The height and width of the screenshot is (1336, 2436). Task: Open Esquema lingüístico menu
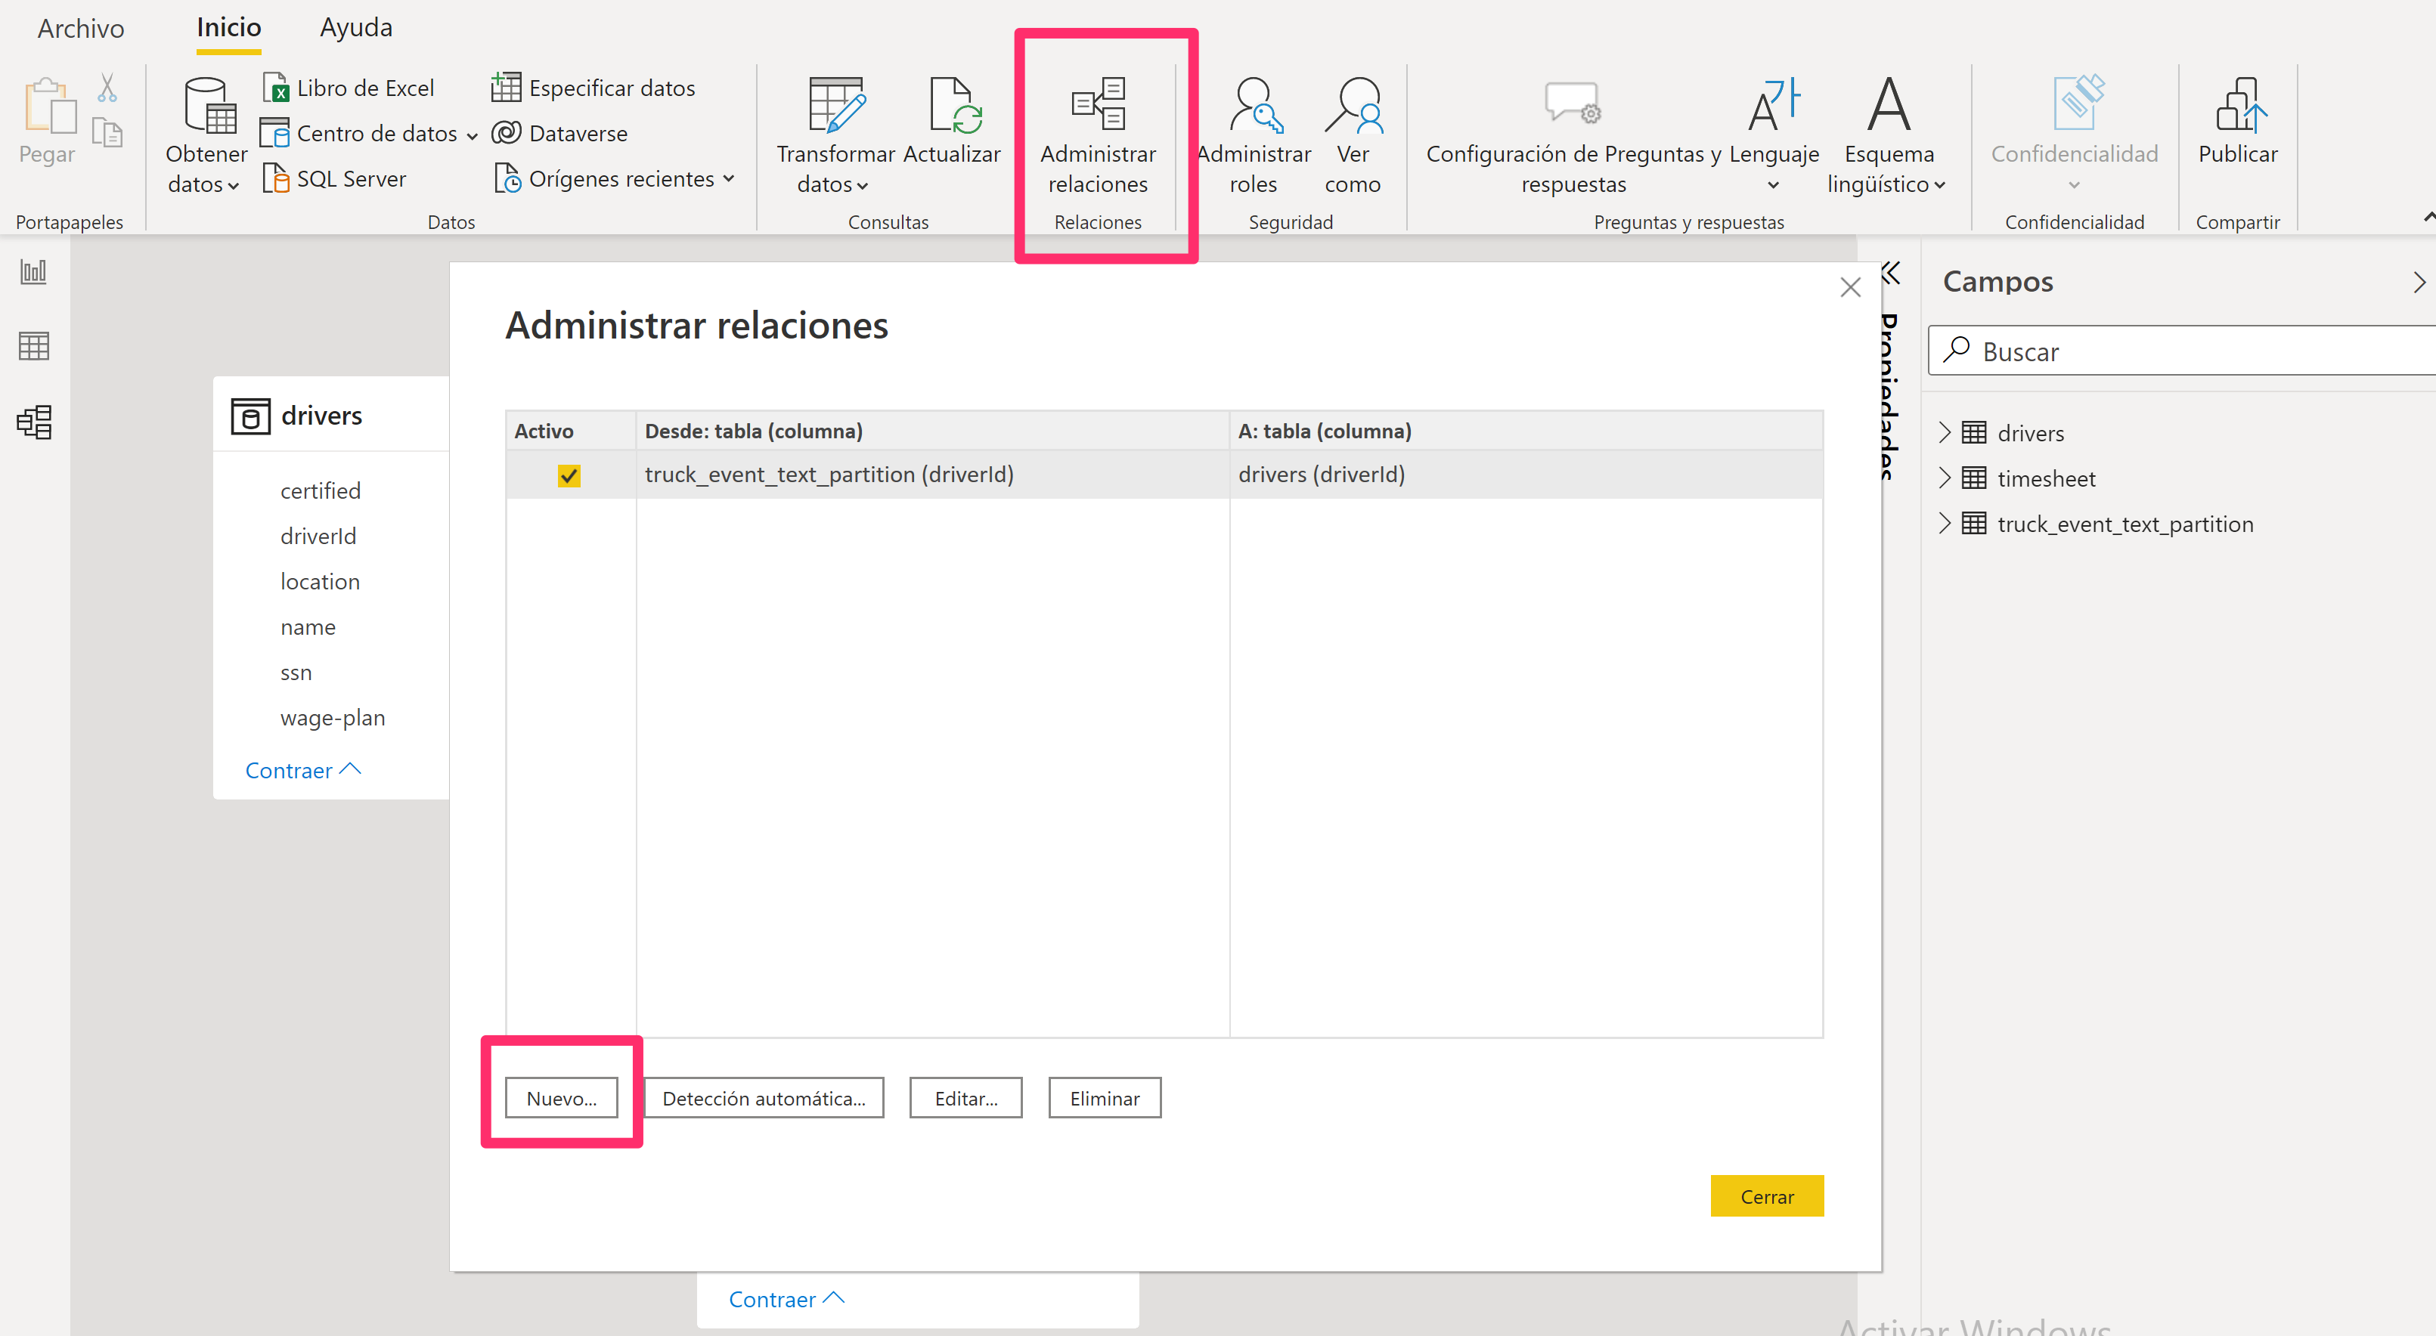pyautogui.click(x=1888, y=135)
